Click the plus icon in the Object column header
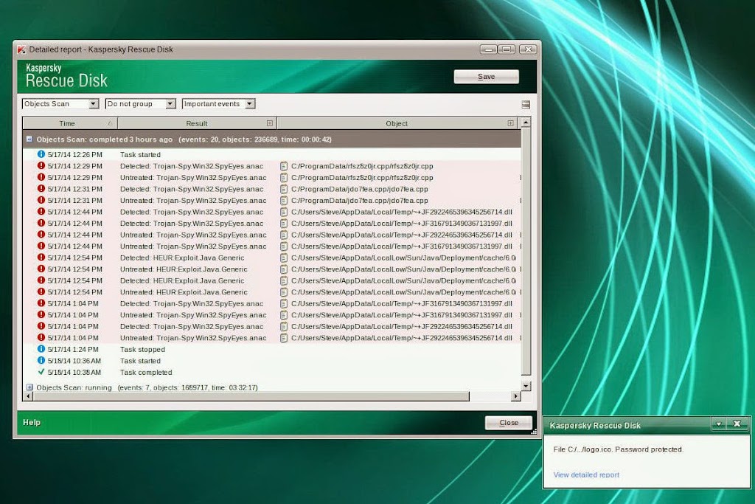This screenshot has height=504, width=755. pyautogui.click(x=510, y=123)
